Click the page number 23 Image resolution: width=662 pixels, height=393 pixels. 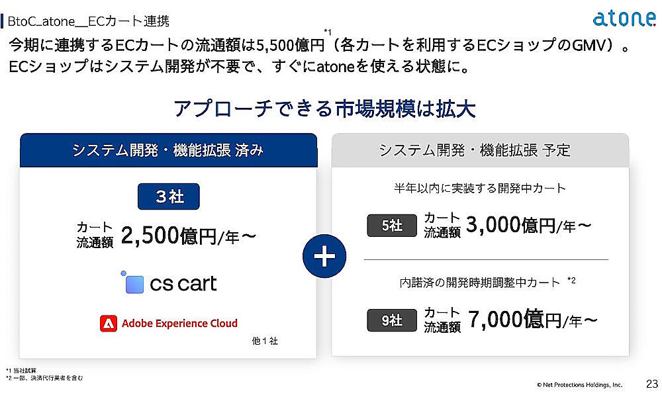pyautogui.click(x=651, y=383)
